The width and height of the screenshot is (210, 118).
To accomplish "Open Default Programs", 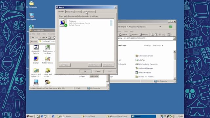I will tap(143, 72).
